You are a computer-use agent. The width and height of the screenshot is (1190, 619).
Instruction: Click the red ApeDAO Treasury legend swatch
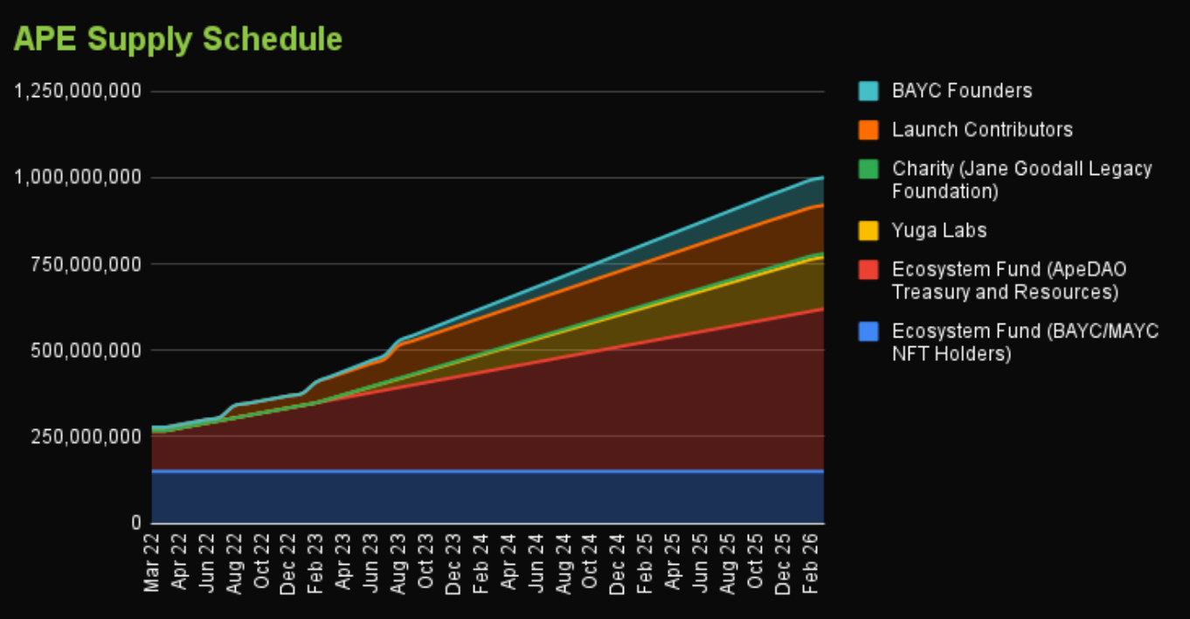(x=868, y=270)
